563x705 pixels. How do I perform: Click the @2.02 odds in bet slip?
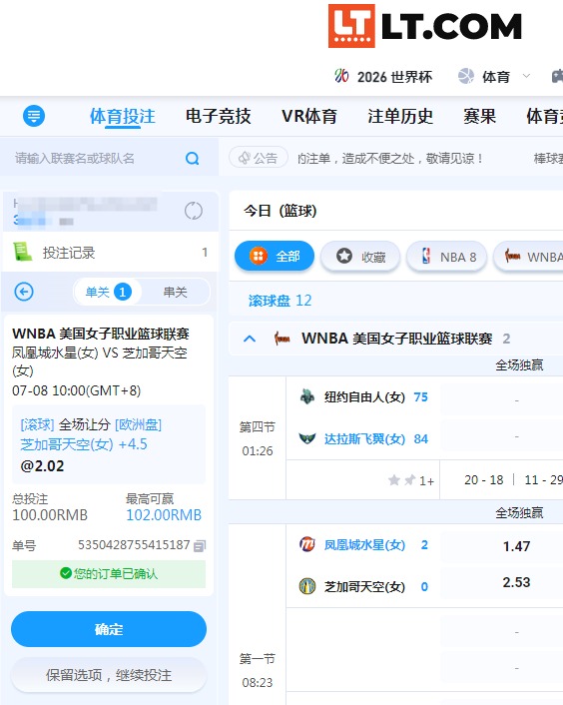(42, 465)
